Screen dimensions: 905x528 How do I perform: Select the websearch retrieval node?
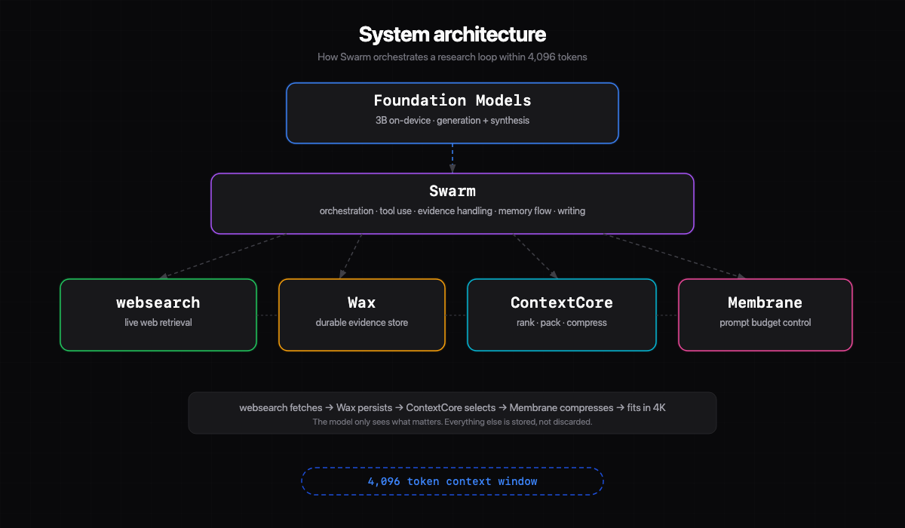click(x=158, y=315)
